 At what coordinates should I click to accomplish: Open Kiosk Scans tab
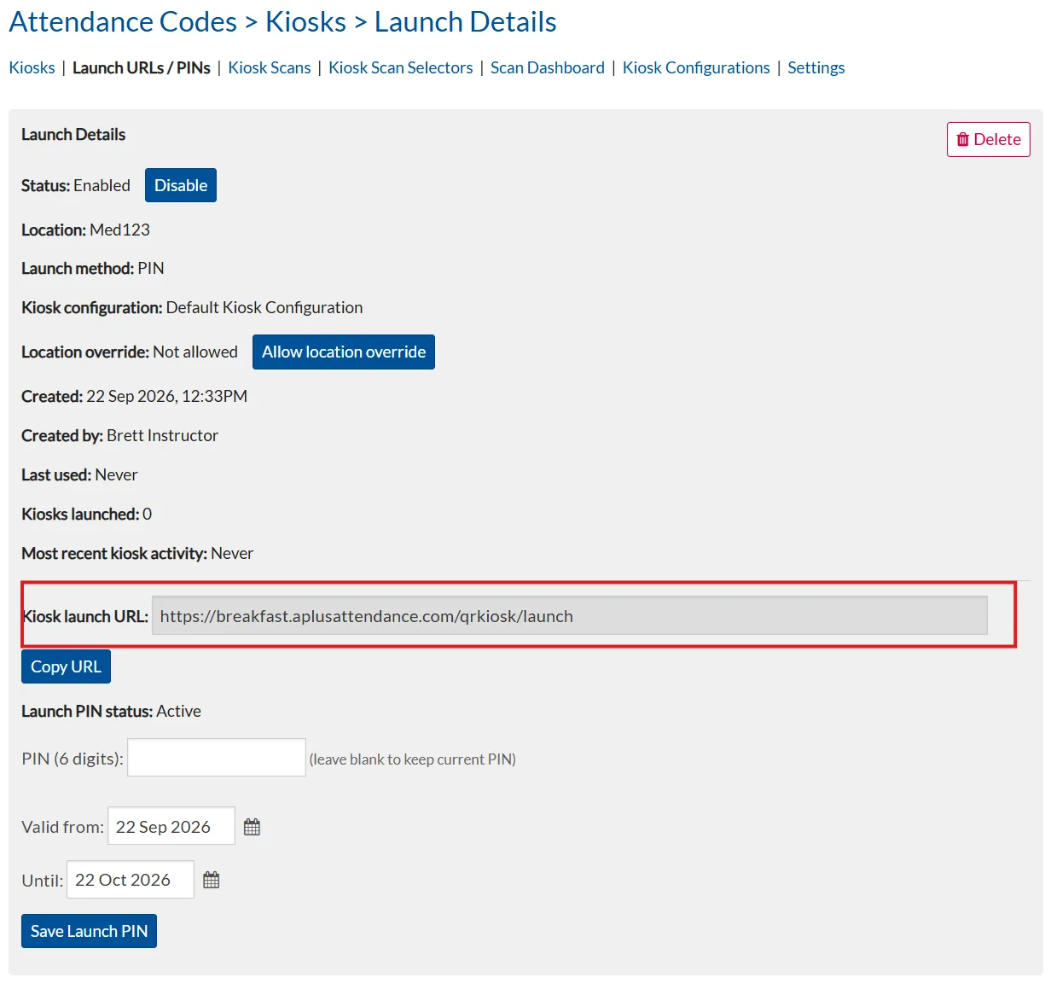[270, 67]
